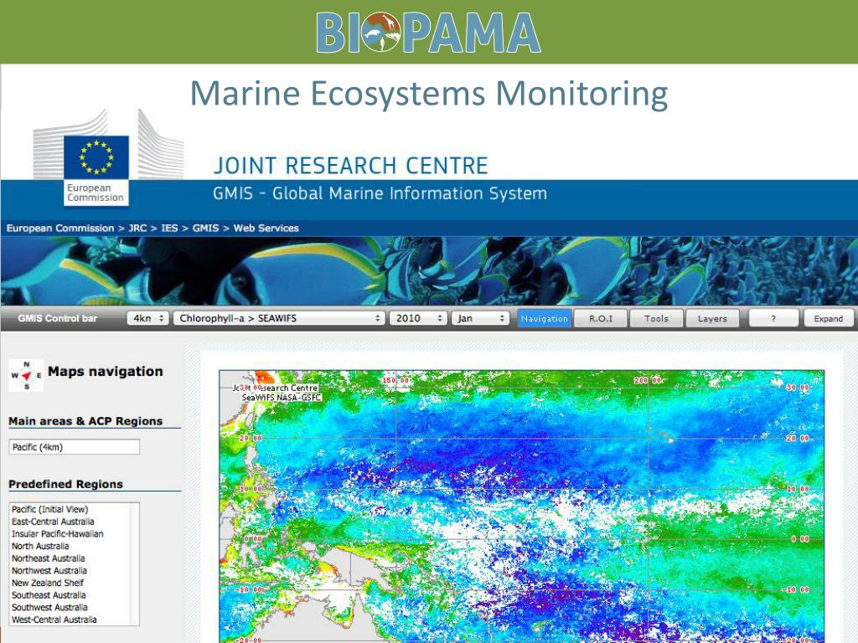Follow the IES breadcrumb link

[x=169, y=228]
